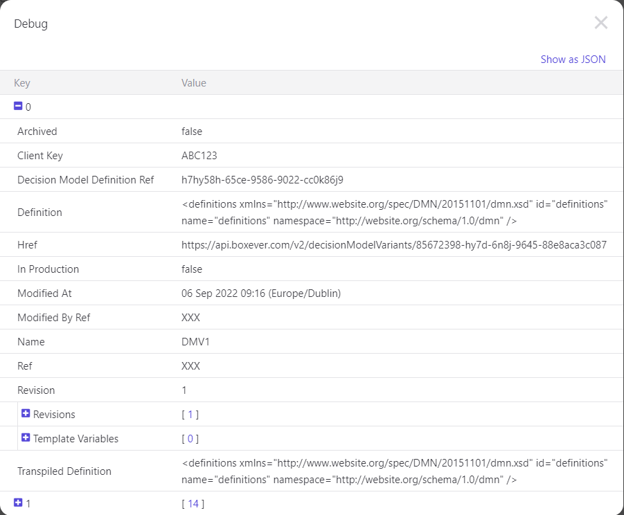Click the Modified By Ref label
624x515 pixels.
tap(54, 317)
